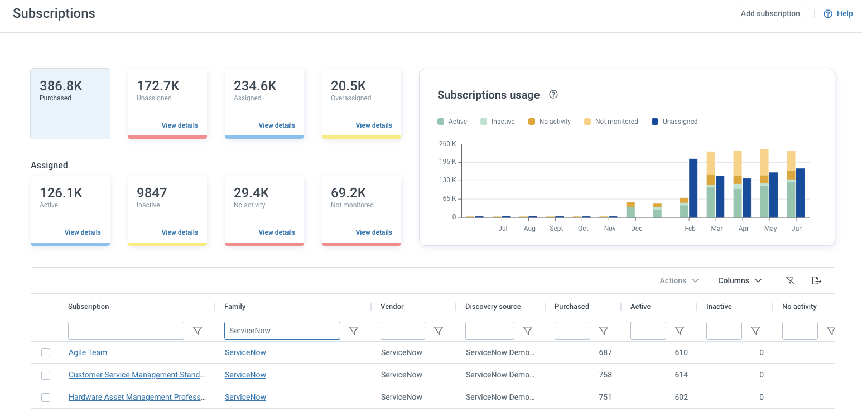Open the Family column filter icon
Image resolution: width=862 pixels, height=412 pixels.
[x=354, y=331]
